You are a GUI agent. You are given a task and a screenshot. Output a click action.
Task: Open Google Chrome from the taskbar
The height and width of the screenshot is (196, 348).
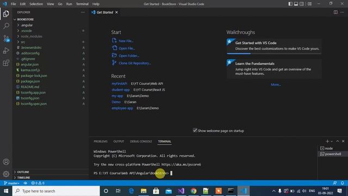194,191
